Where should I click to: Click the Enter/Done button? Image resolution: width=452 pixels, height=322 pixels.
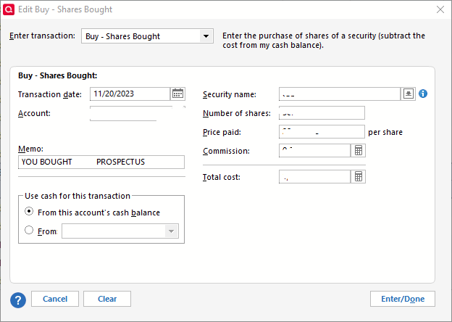402,299
